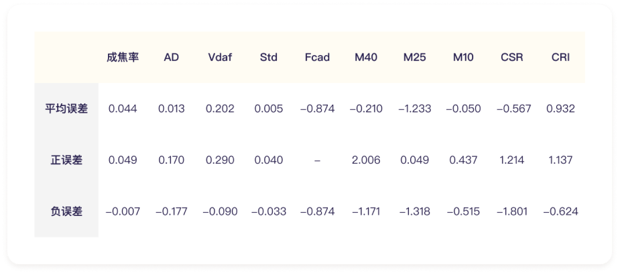Click the 成焦率 column header
618x273 pixels.
pyautogui.click(x=122, y=58)
